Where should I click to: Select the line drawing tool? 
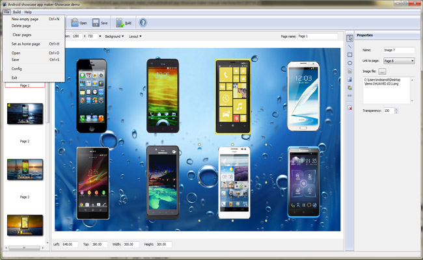349,47
